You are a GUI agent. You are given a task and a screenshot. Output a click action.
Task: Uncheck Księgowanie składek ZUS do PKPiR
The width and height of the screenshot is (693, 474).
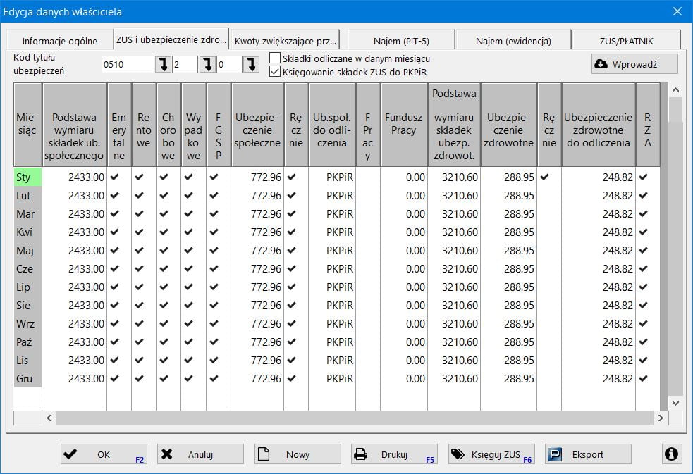[275, 71]
